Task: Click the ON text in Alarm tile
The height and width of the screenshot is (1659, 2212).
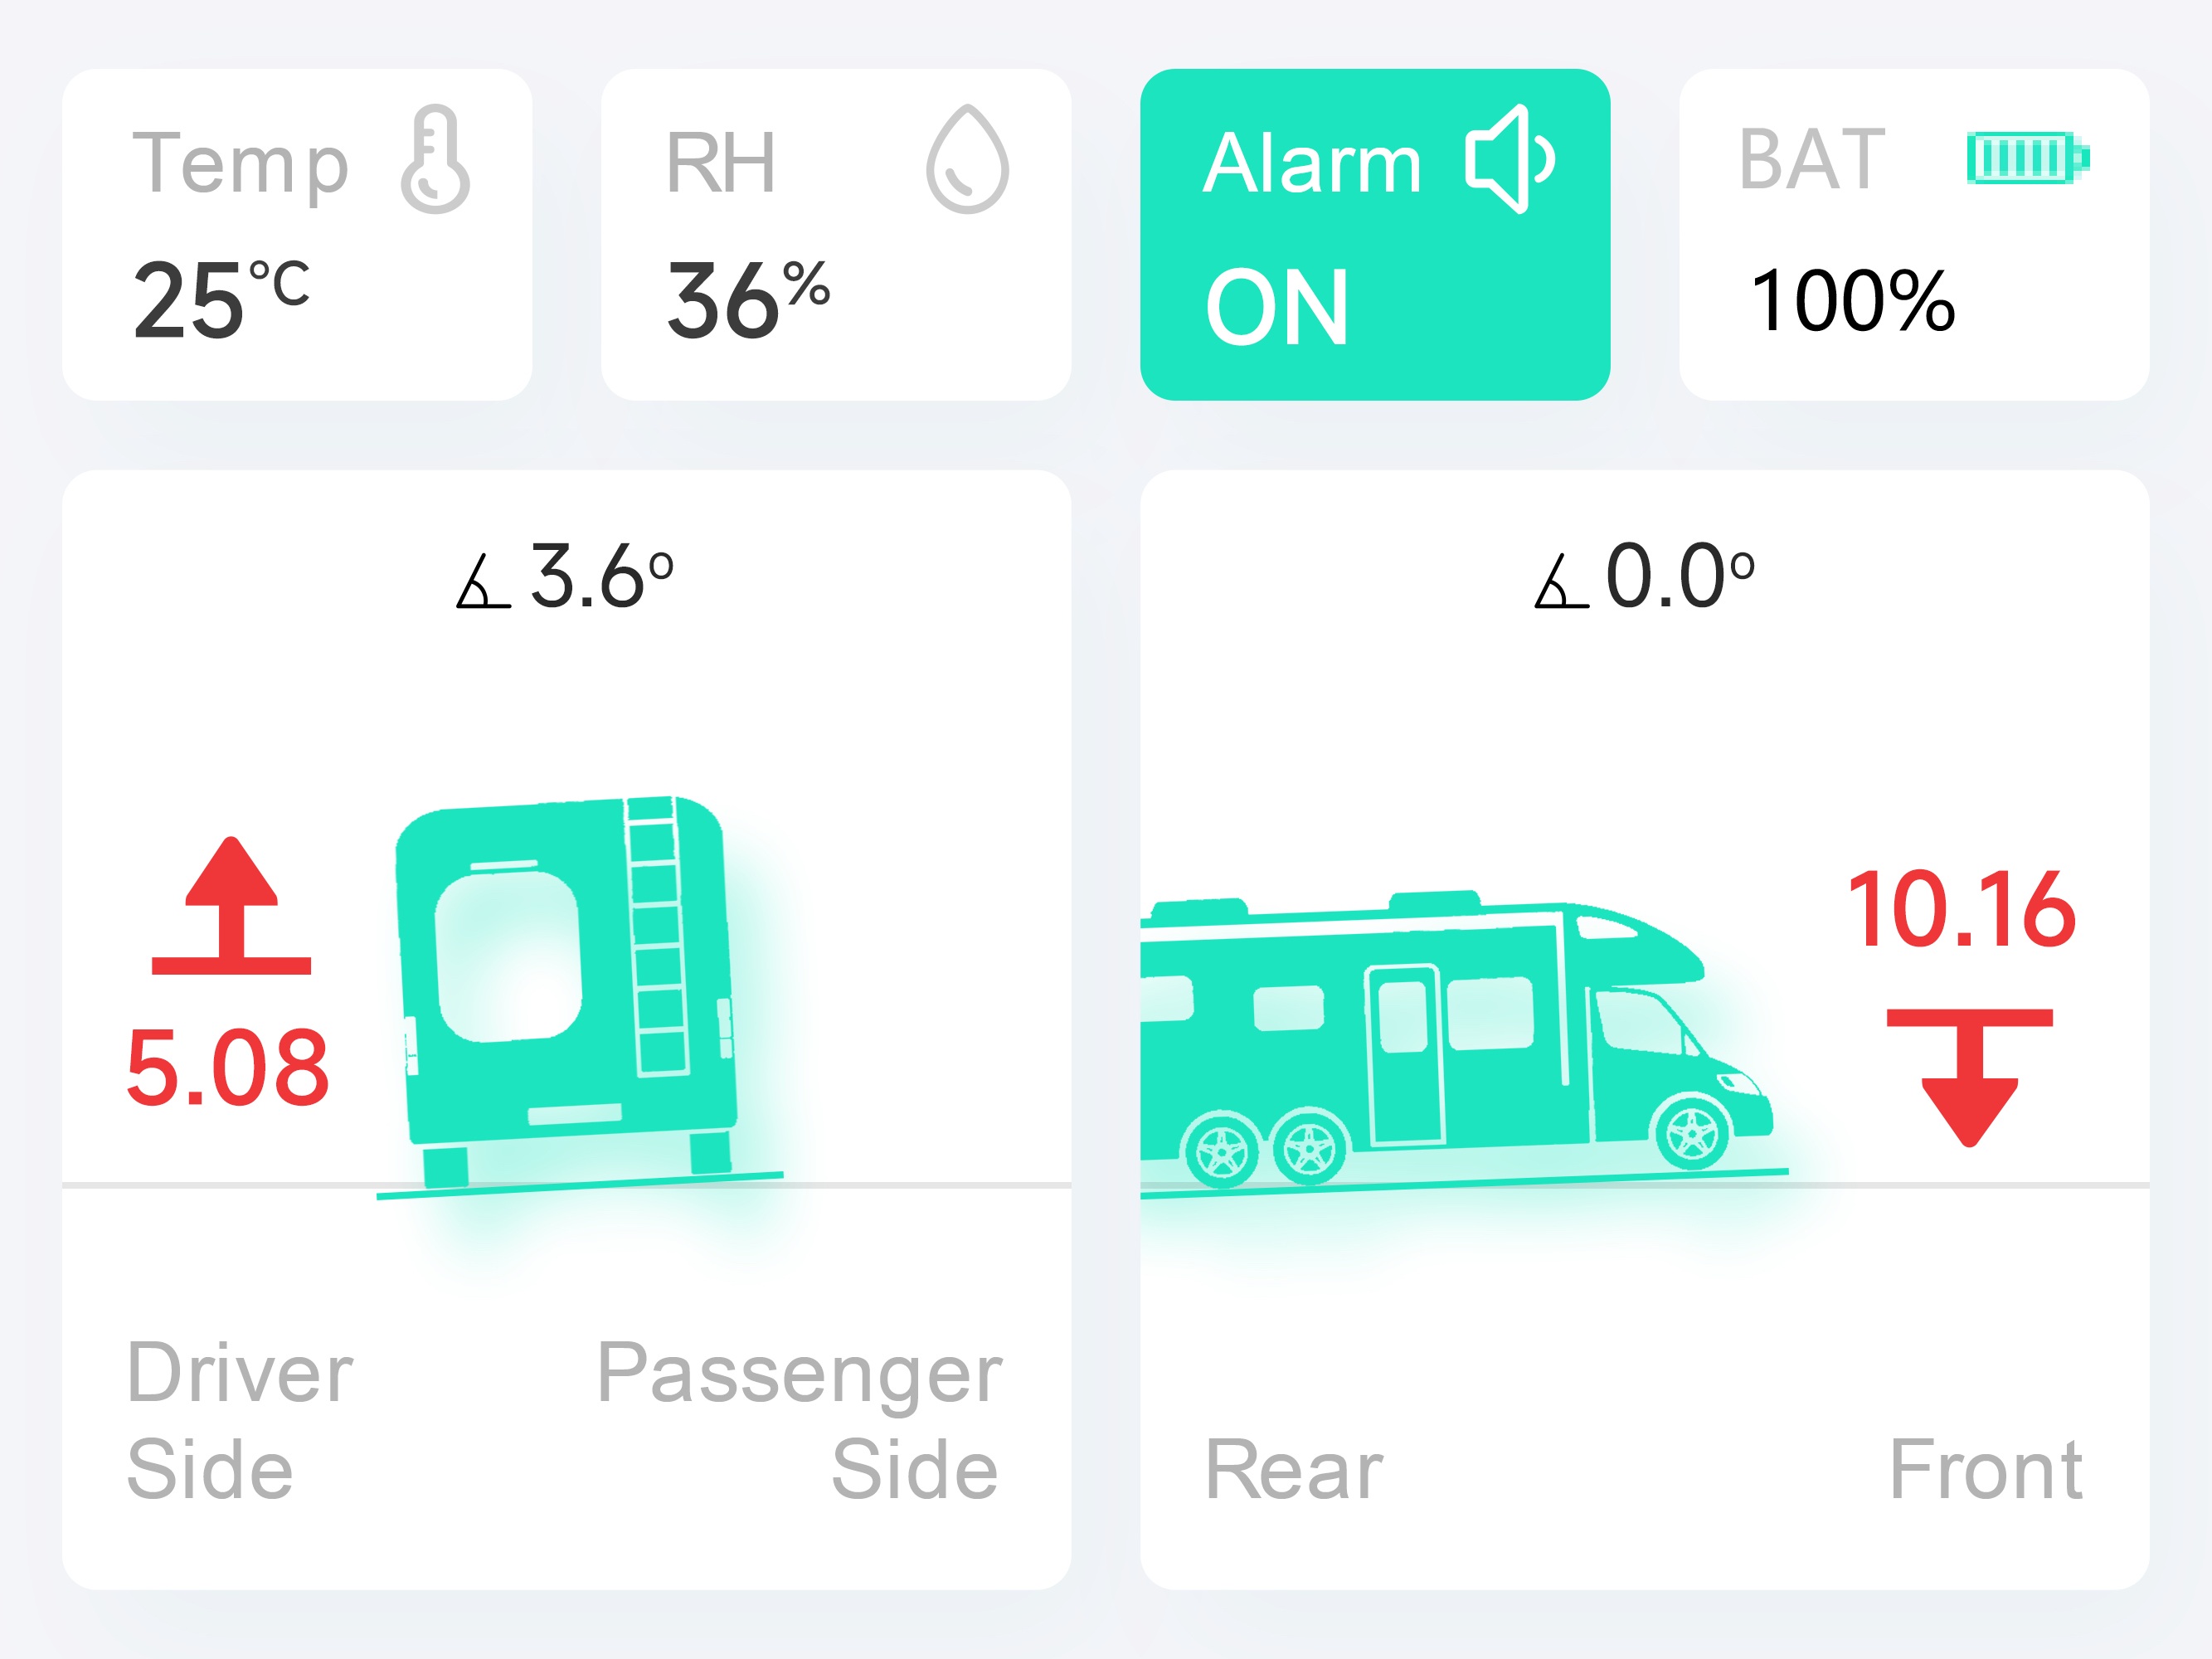Action: pyautogui.click(x=1277, y=308)
